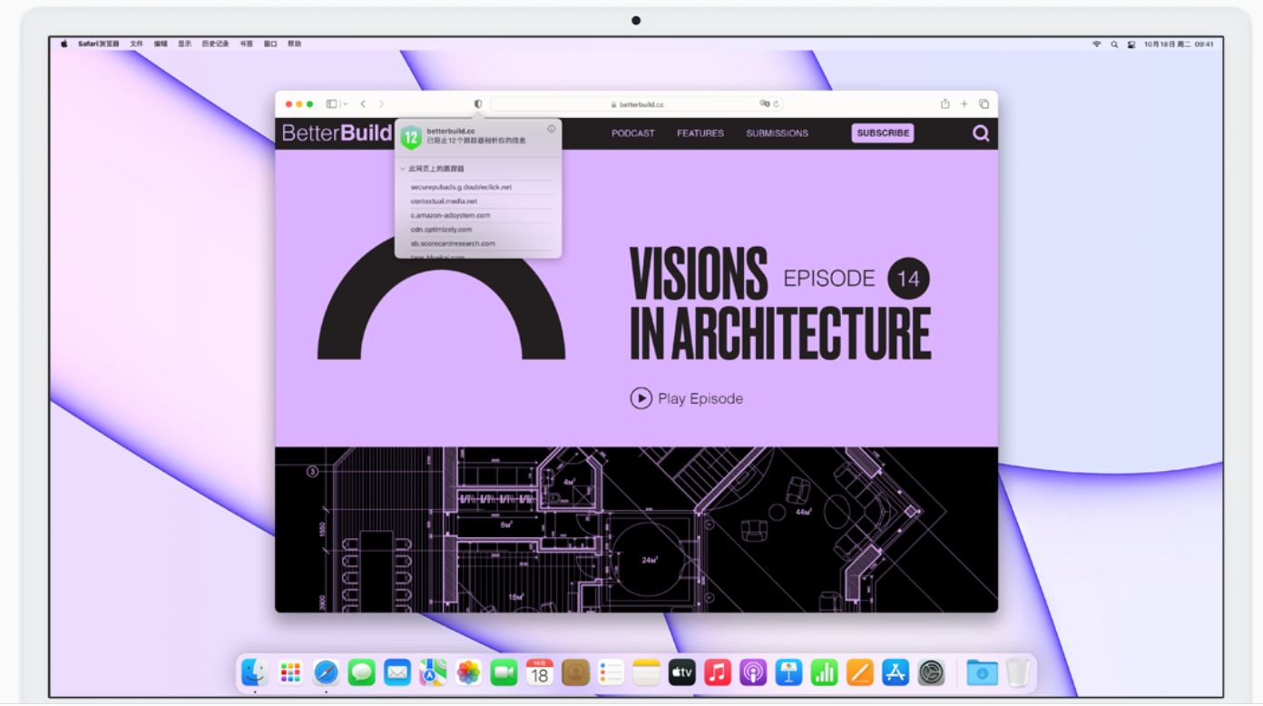Click the Share icon in Safari toolbar

click(945, 104)
